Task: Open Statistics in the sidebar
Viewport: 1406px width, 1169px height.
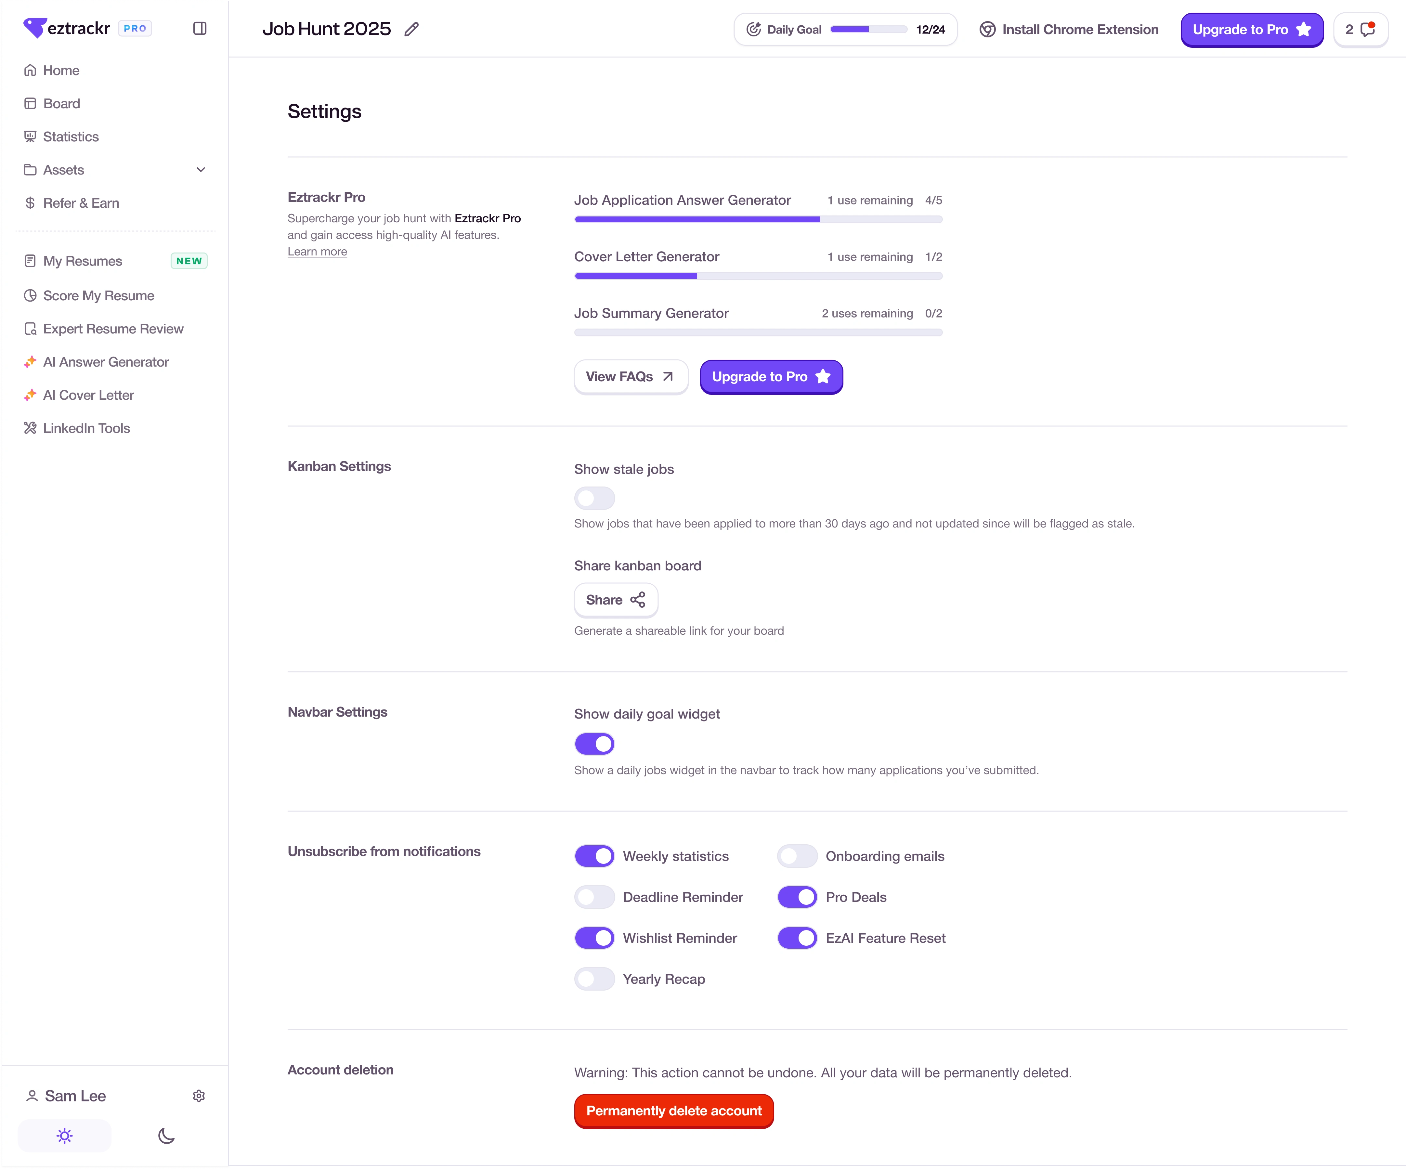Action: (x=70, y=136)
